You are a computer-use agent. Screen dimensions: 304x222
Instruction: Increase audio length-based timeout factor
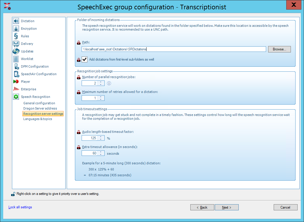coord(101,137)
